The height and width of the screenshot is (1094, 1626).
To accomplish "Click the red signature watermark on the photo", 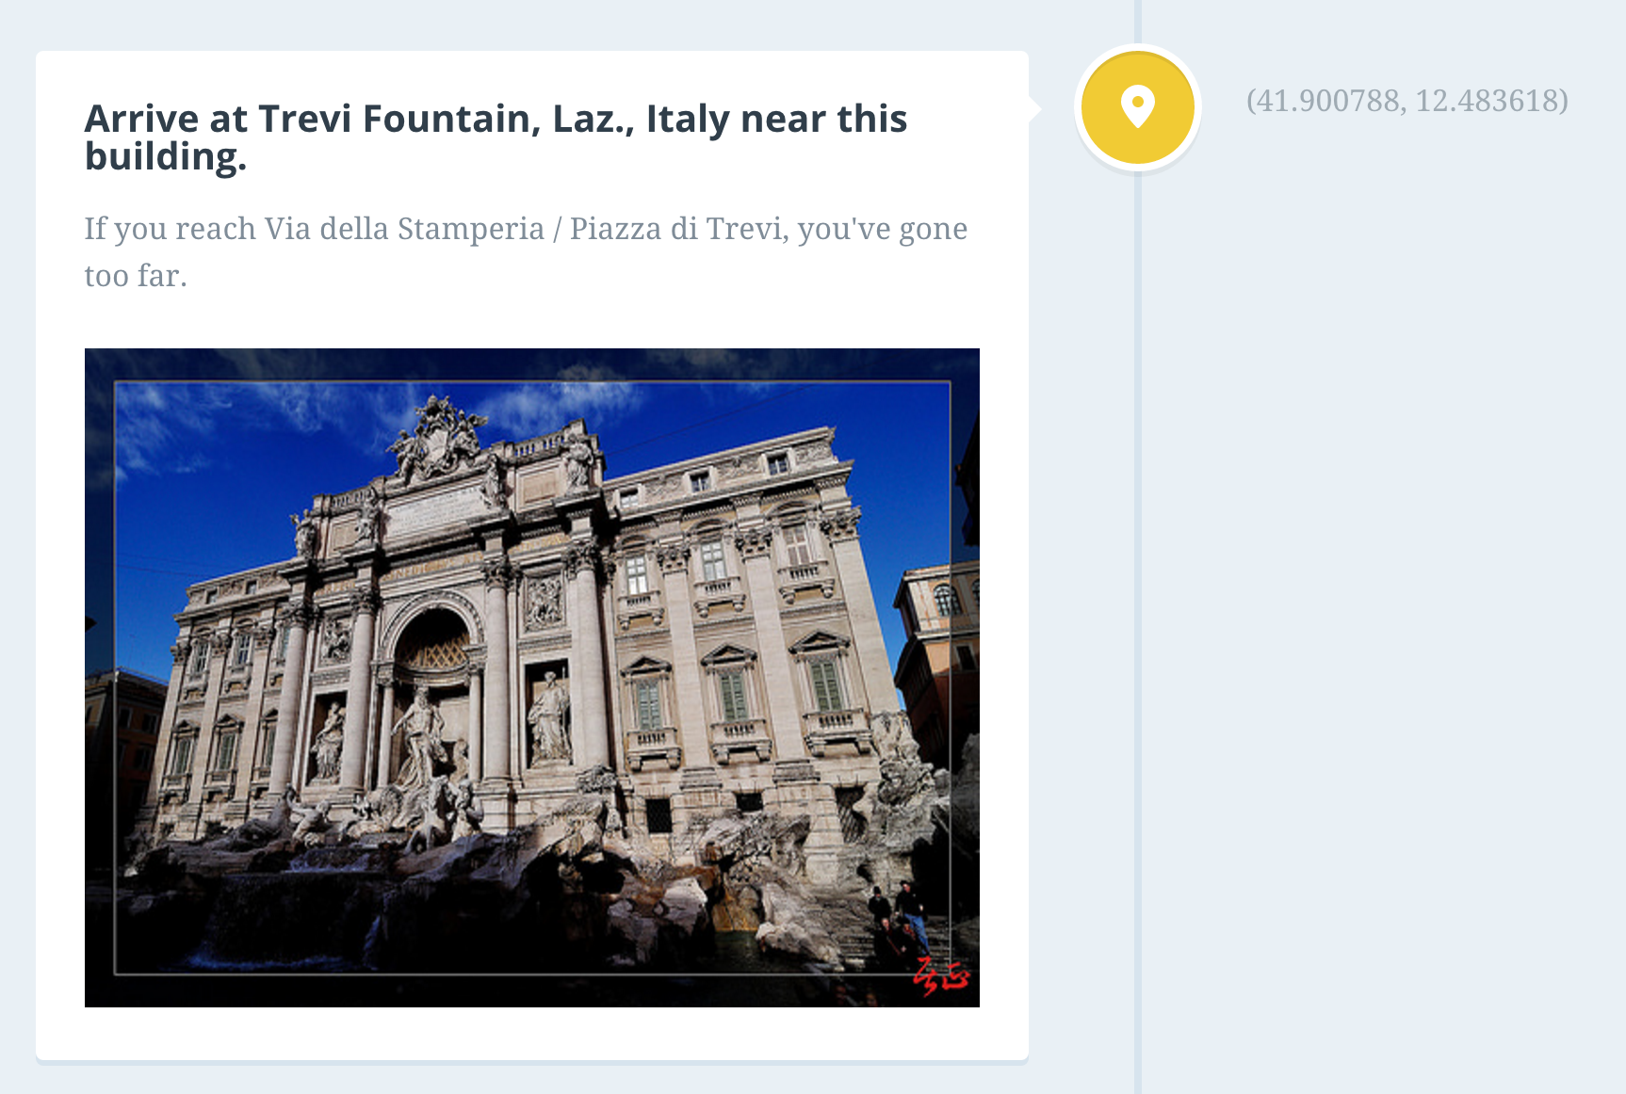I will [x=941, y=977].
